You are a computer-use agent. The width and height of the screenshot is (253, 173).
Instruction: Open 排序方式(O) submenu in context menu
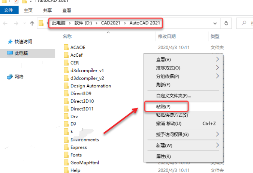[183, 68]
